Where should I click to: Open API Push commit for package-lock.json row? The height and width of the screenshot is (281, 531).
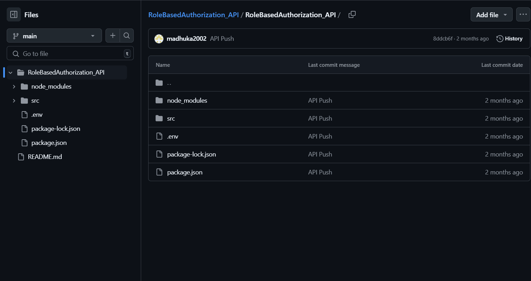(320, 154)
